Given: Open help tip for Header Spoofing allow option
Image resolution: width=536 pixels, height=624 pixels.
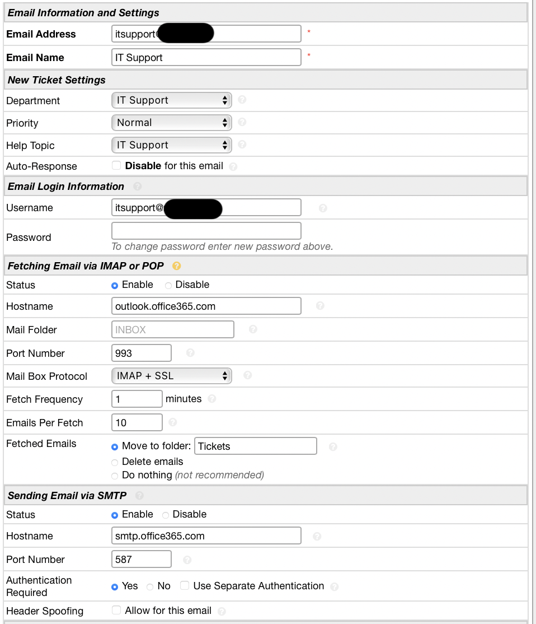Looking at the screenshot, I should point(222,611).
